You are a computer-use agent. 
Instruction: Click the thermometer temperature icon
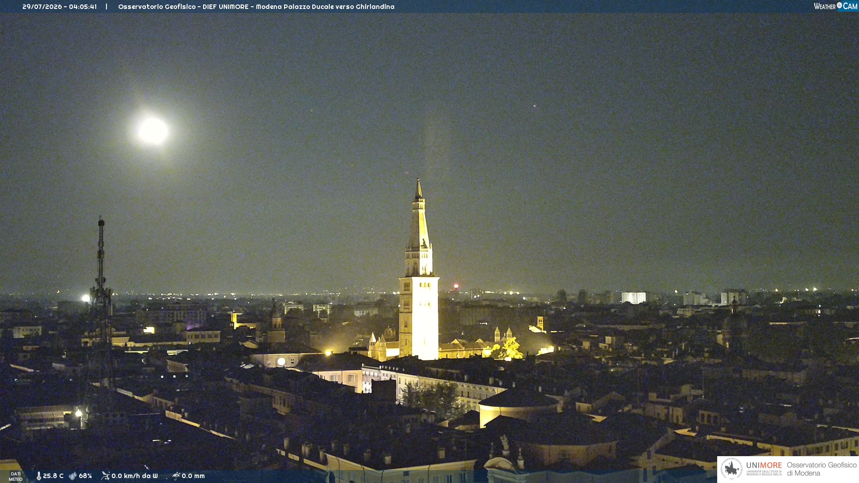click(39, 476)
